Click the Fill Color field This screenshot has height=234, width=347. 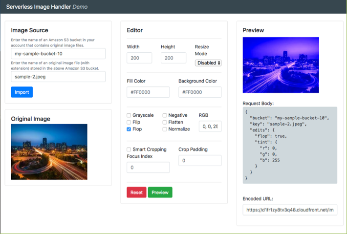pyautogui.click(x=148, y=92)
